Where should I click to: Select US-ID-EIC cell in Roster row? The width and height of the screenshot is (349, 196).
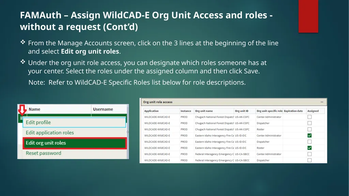(244, 148)
